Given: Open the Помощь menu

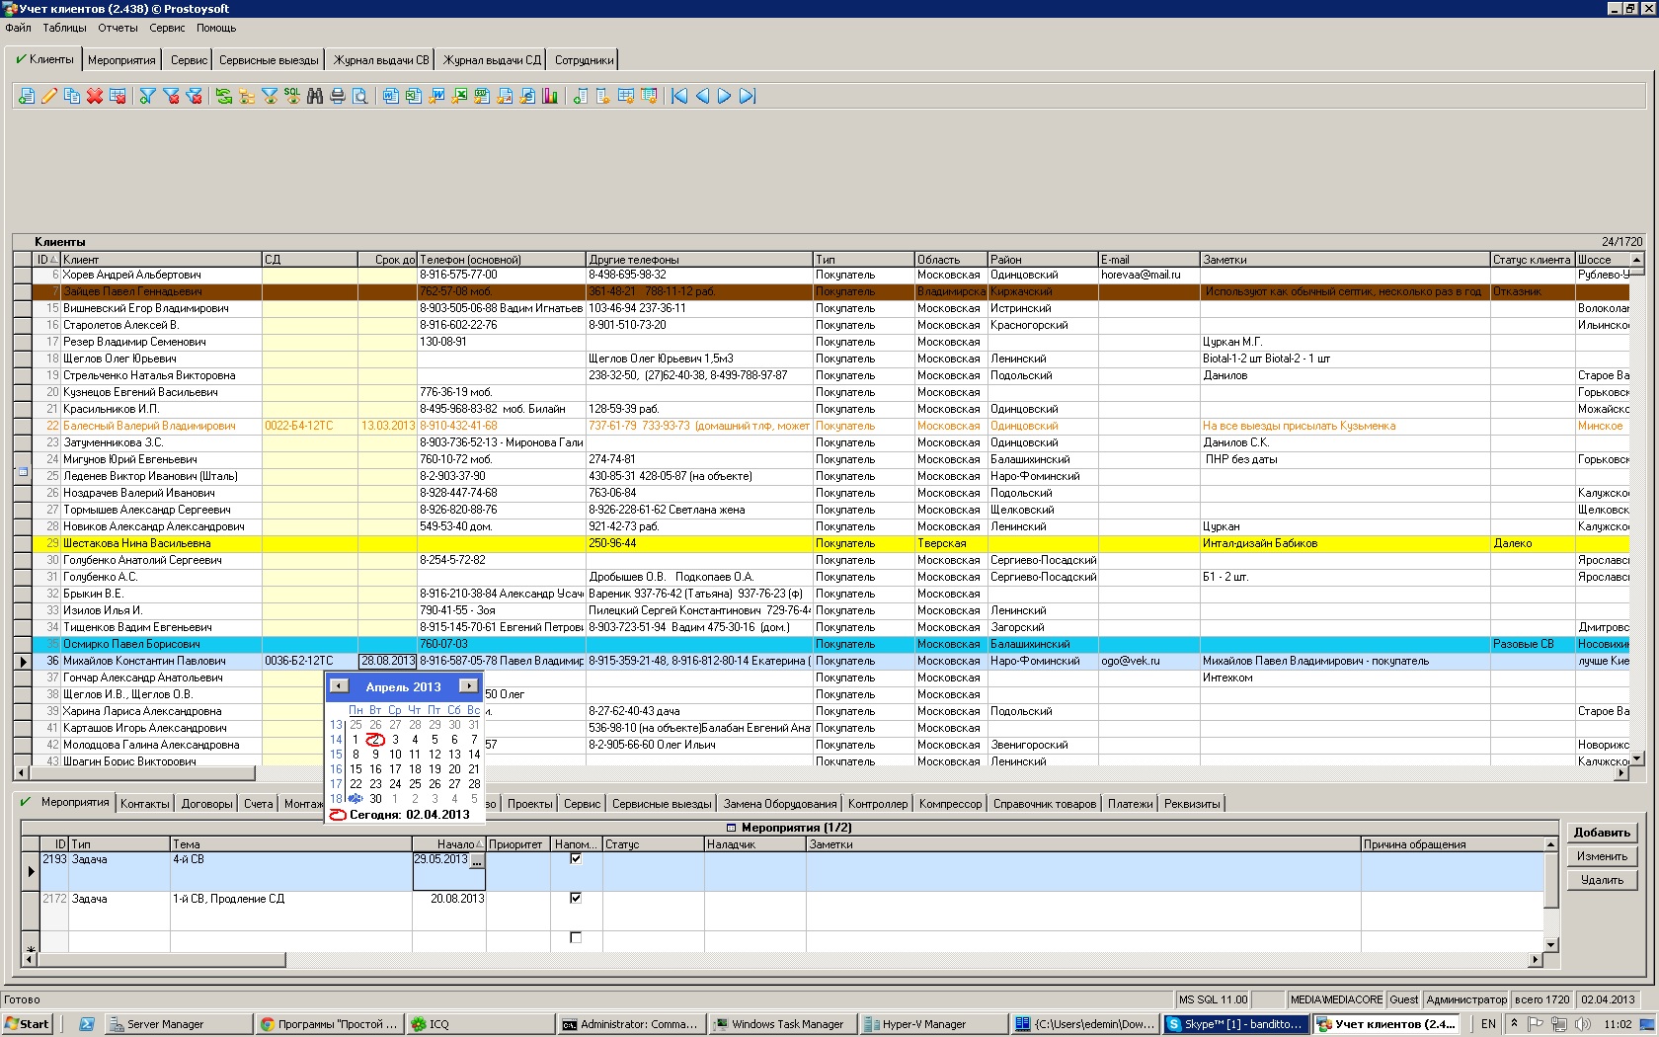Looking at the screenshot, I should click(x=216, y=28).
